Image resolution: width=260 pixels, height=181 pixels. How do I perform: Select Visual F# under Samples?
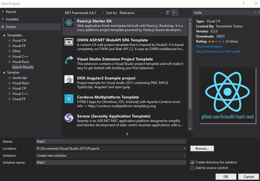(19, 99)
